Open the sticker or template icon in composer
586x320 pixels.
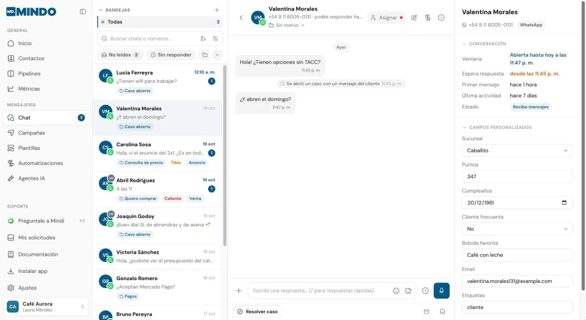(408, 291)
